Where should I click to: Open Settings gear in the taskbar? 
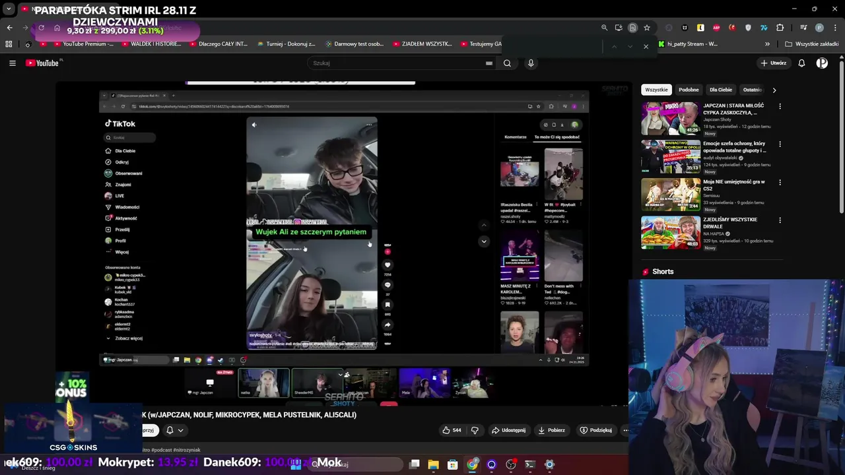(x=549, y=464)
